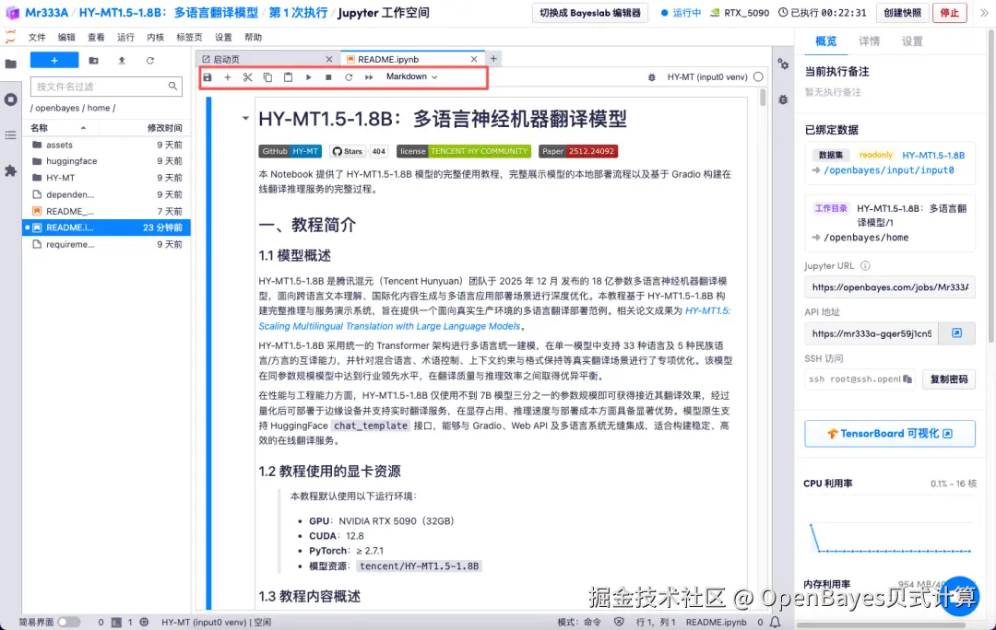Open API address in new window icon
This screenshot has width=996, height=630.
(956, 333)
